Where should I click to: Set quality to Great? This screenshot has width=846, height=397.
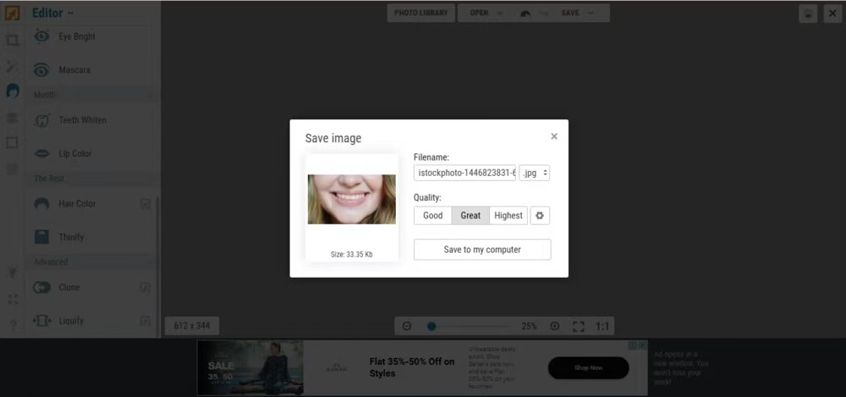click(470, 216)
